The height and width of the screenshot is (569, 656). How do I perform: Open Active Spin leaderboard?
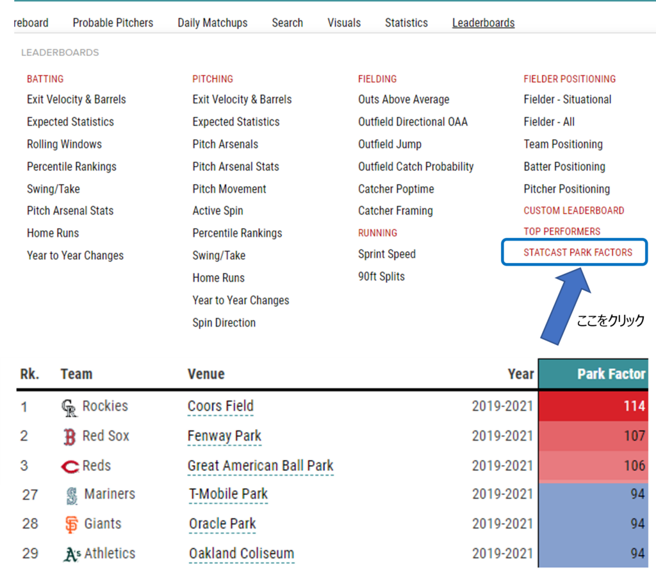(x=218, y=211)
